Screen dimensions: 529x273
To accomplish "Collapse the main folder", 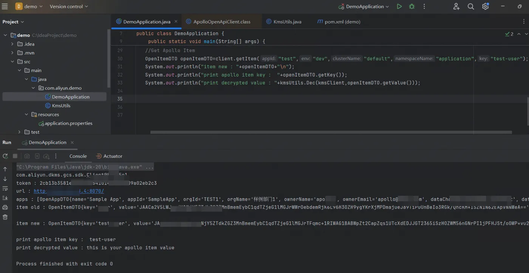I will (20, 70).
